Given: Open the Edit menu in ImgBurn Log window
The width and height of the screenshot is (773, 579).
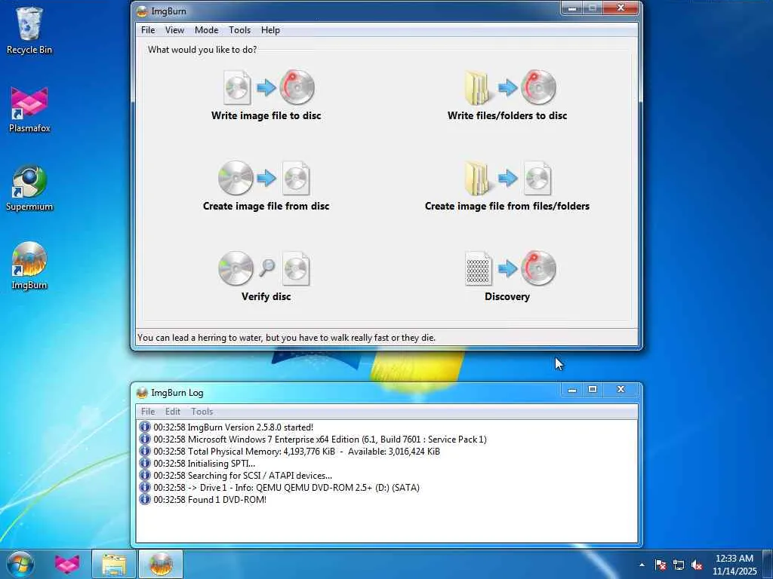Looking at the screenshot, I should pyautogui.click(x=173, y=412).
